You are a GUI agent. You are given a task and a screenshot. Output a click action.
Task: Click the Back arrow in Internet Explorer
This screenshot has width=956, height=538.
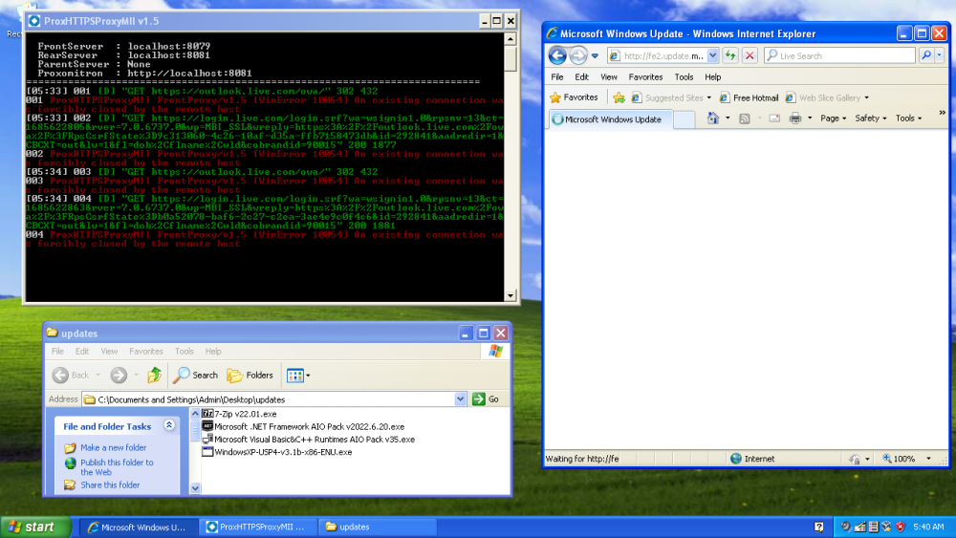pyautogui.click(x=556, y=55)
